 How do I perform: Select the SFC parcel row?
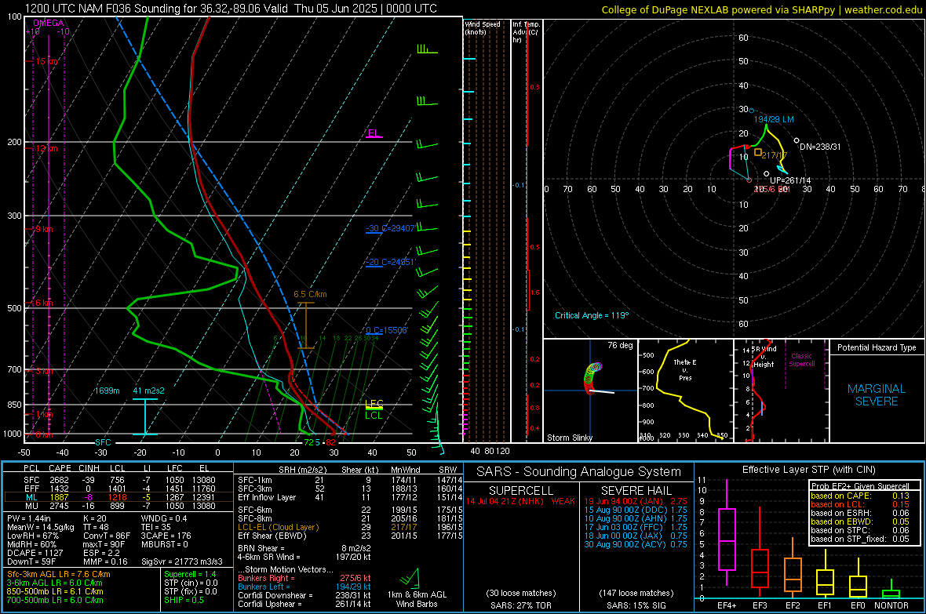[x=118, y=480]
